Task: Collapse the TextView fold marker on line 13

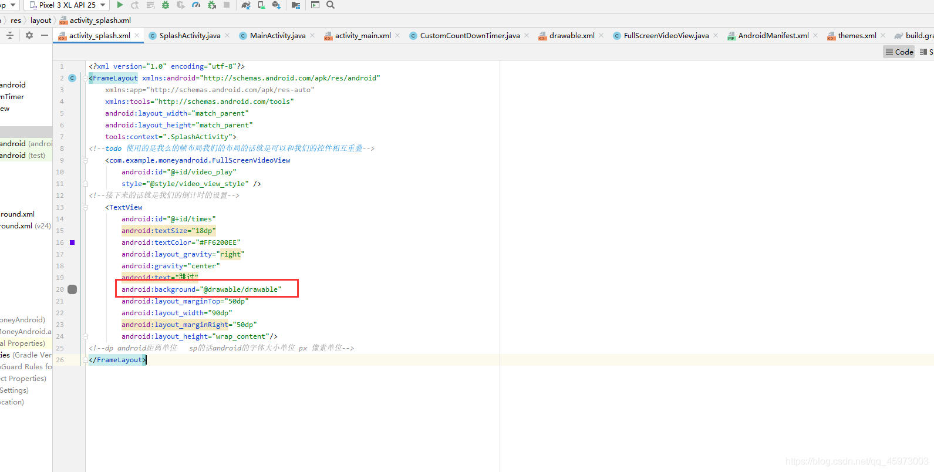Action: click(85, 207)
